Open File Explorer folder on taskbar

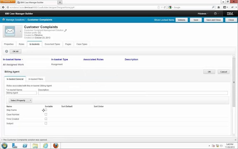35,145
